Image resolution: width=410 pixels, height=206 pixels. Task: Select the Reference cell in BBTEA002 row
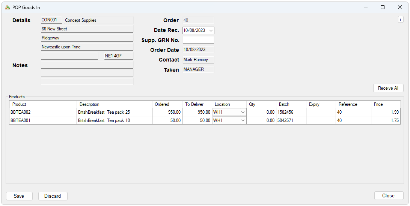pos(353,112)
